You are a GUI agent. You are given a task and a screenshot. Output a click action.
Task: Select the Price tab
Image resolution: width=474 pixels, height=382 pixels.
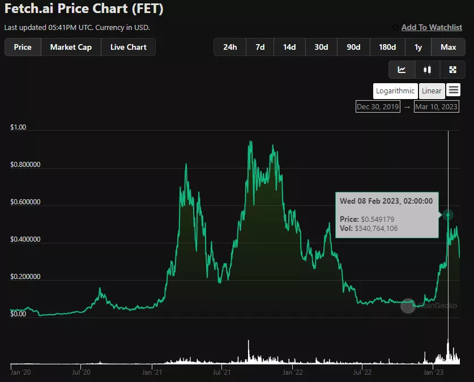[23, 47]
